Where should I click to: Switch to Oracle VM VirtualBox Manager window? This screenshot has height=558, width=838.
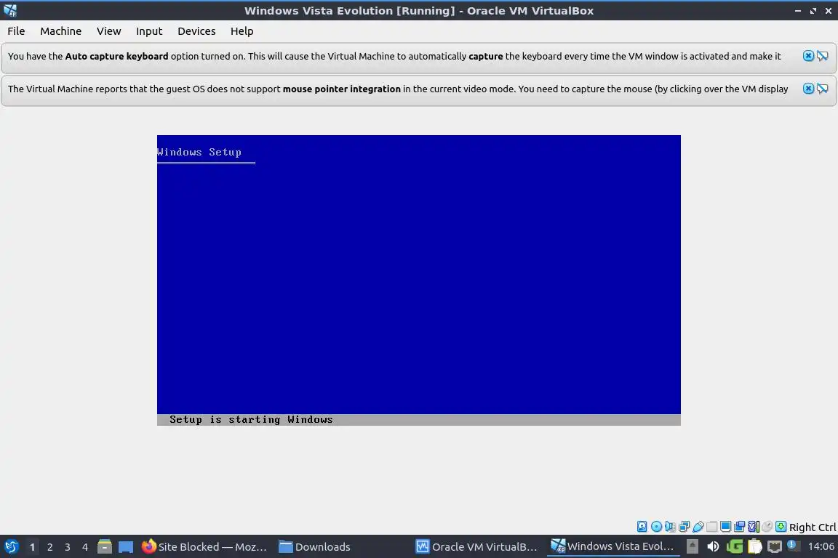click(477, 546)
